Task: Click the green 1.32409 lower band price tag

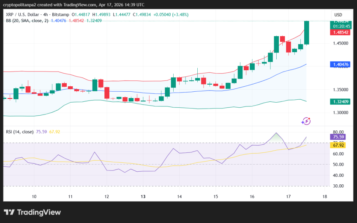Action: (x=340, y=101)
